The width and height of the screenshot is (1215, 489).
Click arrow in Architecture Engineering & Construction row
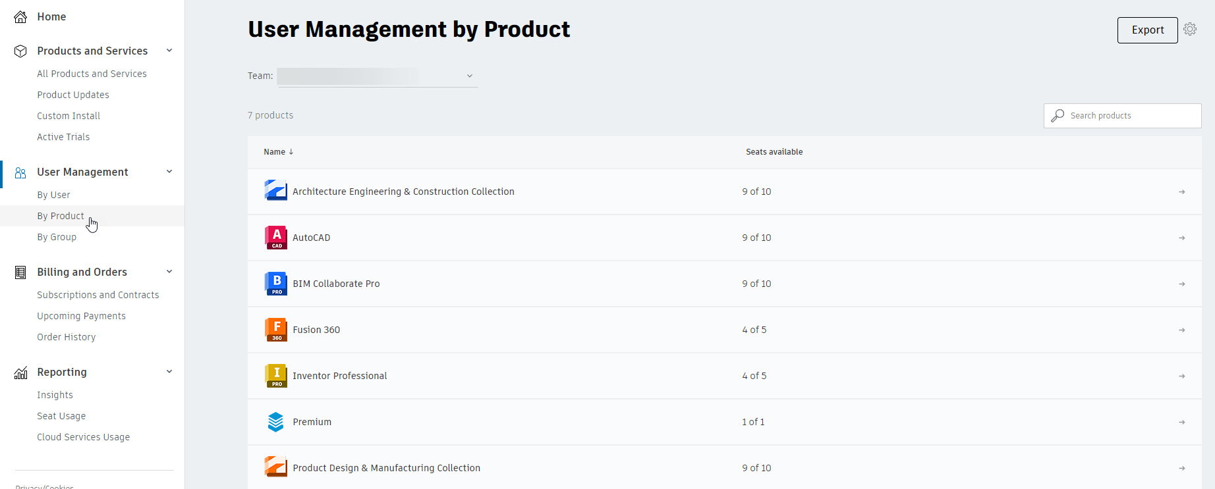pyautogui.click(x=1182, y=192)
